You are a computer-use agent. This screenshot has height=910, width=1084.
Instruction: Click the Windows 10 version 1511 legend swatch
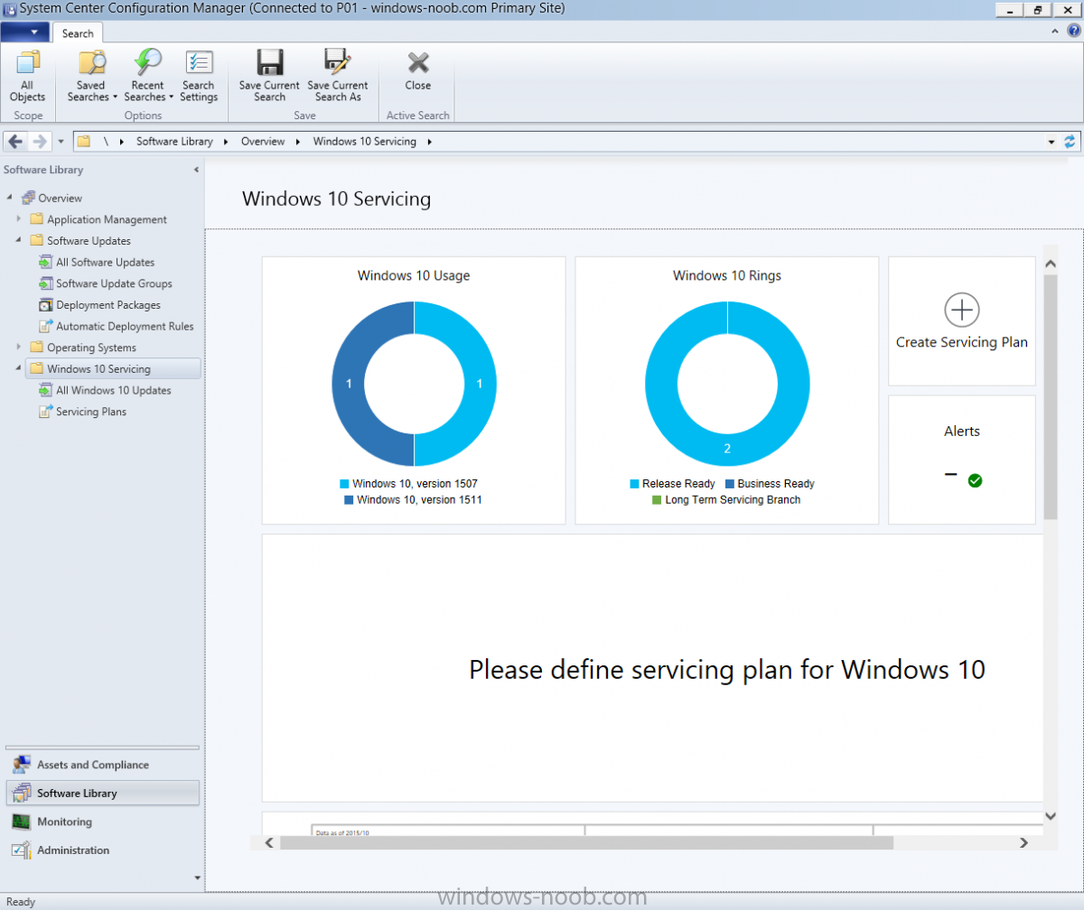[x=349, y=499]
